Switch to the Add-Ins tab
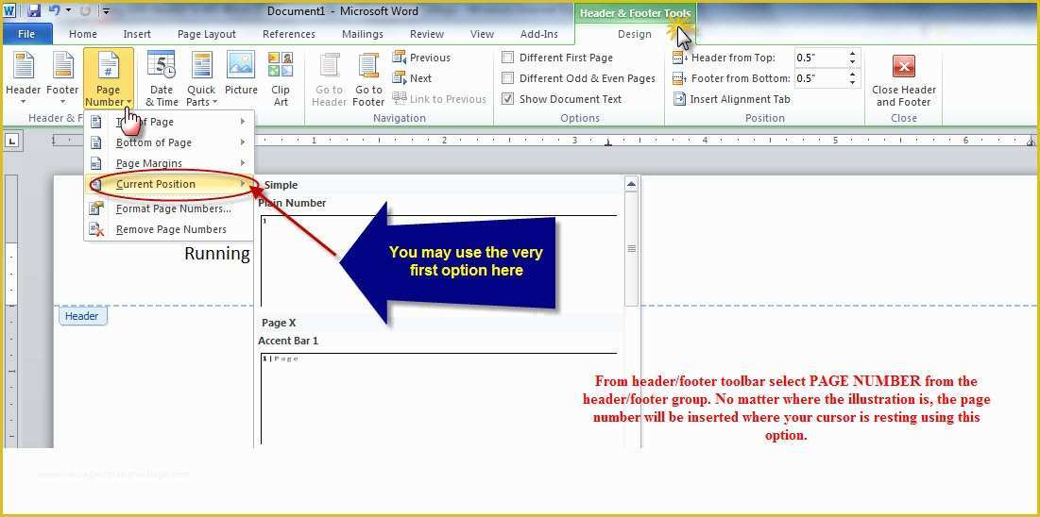The width and height of the screenshot is (1040, 517). [539, 34]
